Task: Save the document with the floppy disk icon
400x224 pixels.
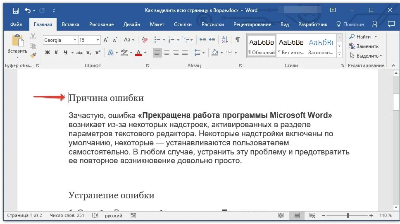Action: click(x=16, y=10)
